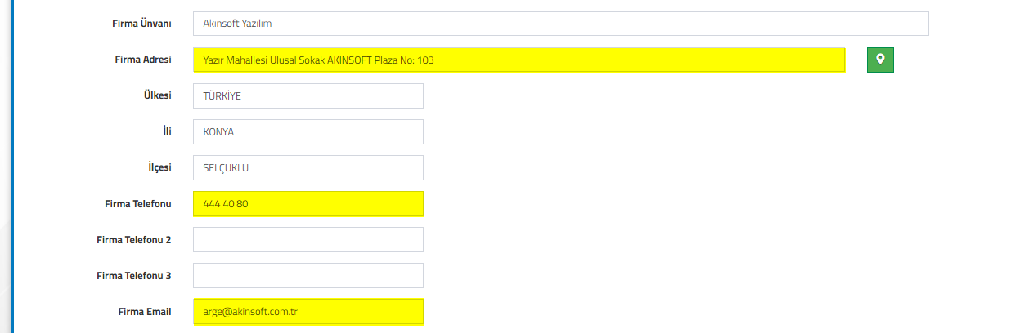Select the İlçesi label
The image size is (1024, 333).
coord(154,167)
